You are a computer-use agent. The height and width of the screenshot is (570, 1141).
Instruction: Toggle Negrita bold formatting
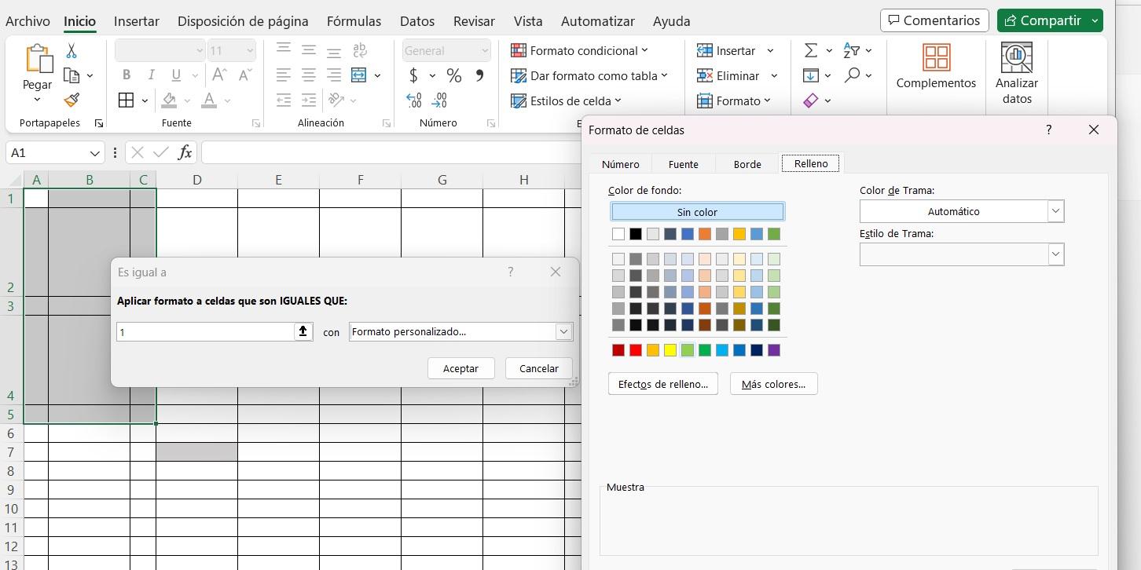point(127,75)
